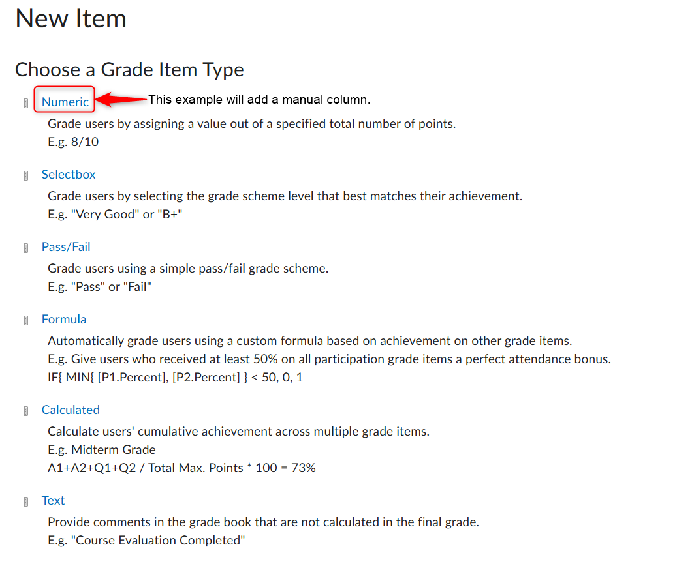
Task: Create a Calculated grade item
Action: pos(71,410)
